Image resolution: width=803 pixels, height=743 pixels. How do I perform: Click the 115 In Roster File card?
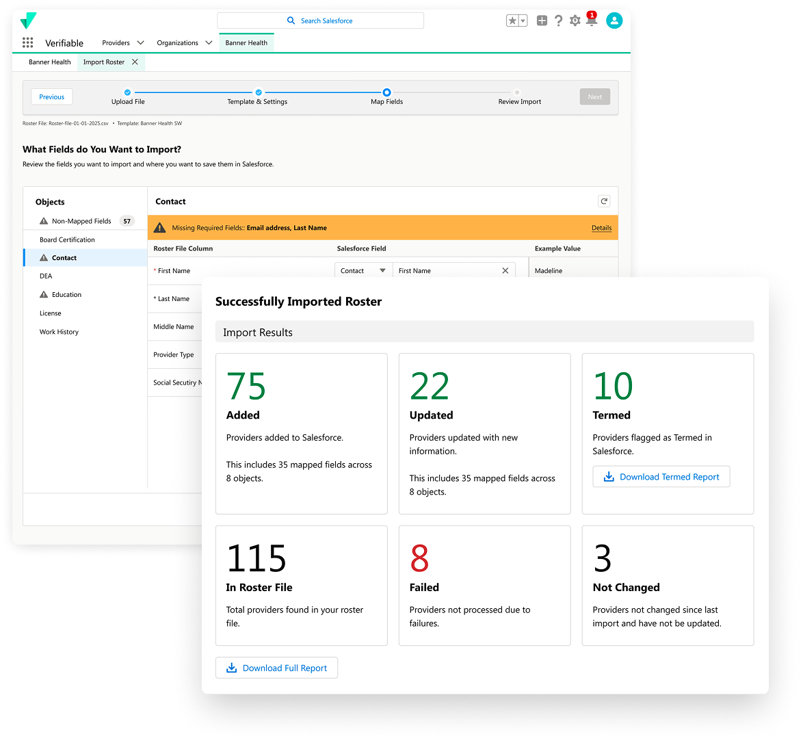click(x=302, y=586)
